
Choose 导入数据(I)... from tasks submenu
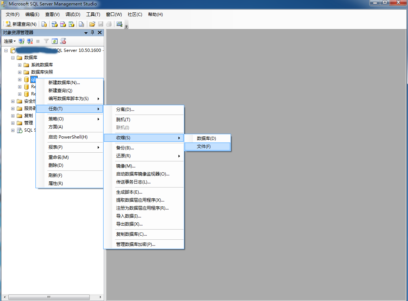coord(129,216)
